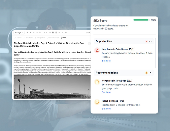Screen dimensions: 170x131
Task: Open the text alignment dropdown
Action: click(45, 33)
